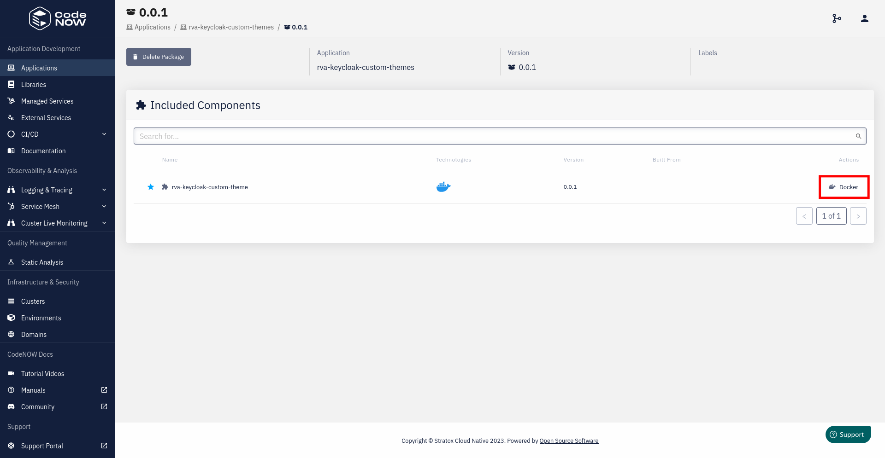Open the git branch icon in header
This screenshot has width=885, height=458.
[837, 18]
